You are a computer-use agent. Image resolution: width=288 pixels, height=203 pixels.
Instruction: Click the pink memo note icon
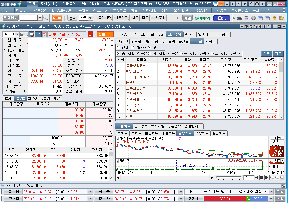point(44,34)
